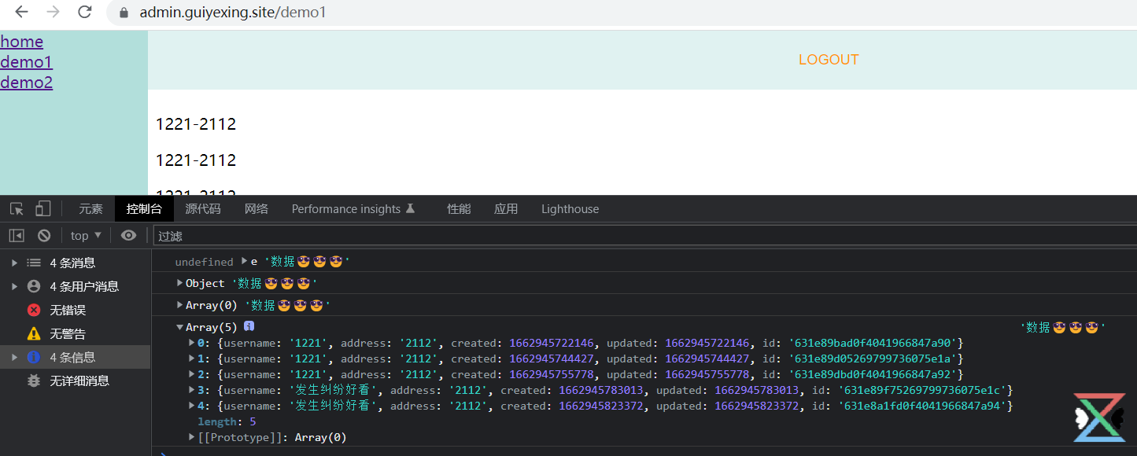The height and width of the screenshot is (456, 1137).
Task: Click the browser back arrow
Action: (21, 12)
